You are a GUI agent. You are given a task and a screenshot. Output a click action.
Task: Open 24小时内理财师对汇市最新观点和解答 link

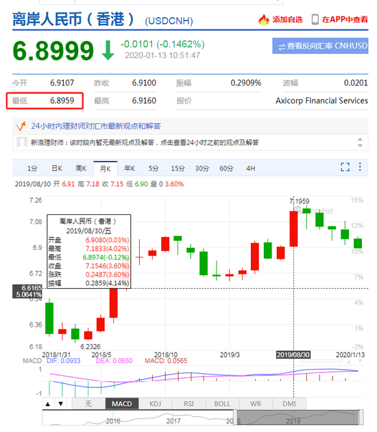[96, 126]
